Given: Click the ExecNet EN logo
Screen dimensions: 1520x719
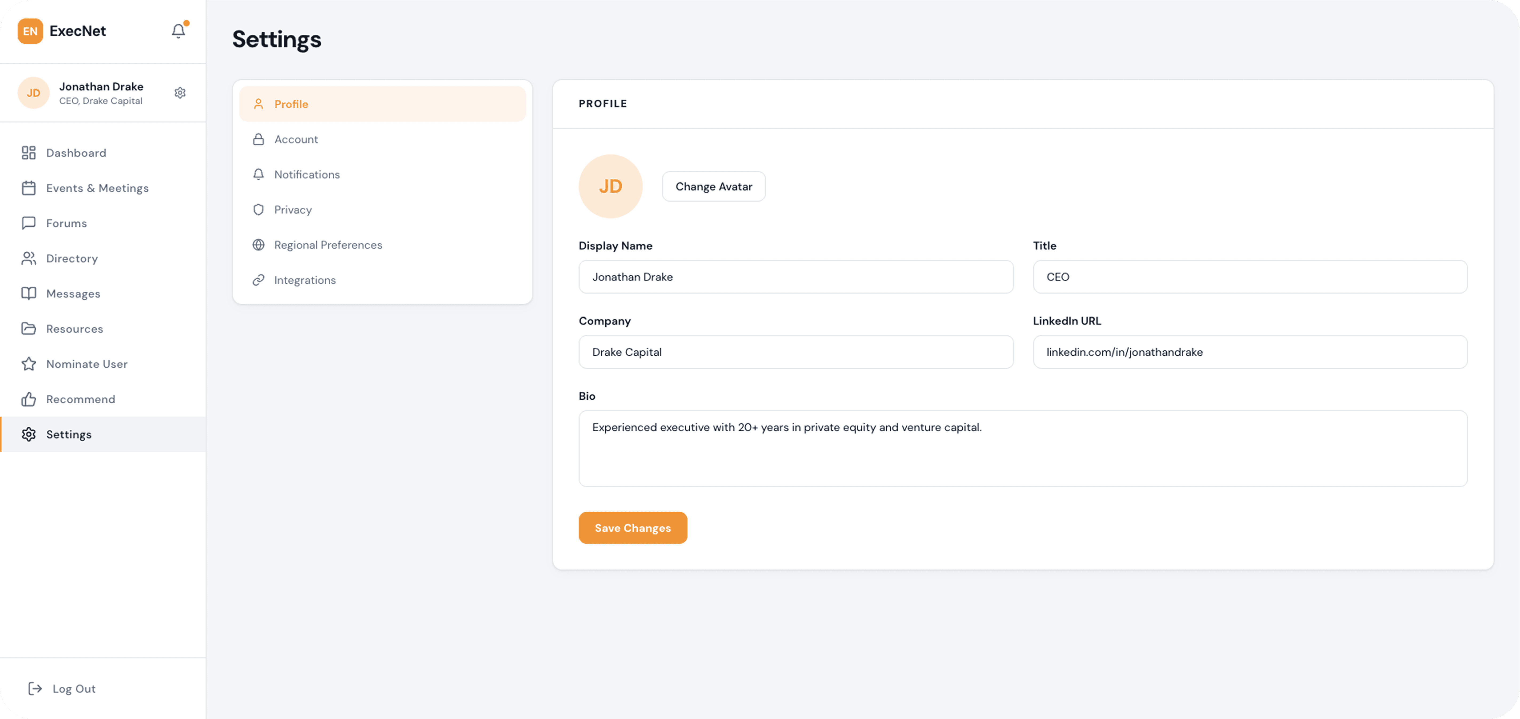Looking at the screenshot, I should point(30,31).
